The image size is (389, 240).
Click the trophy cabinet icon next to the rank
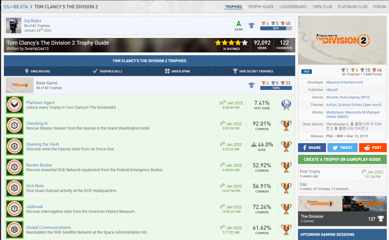click(252, 25)
